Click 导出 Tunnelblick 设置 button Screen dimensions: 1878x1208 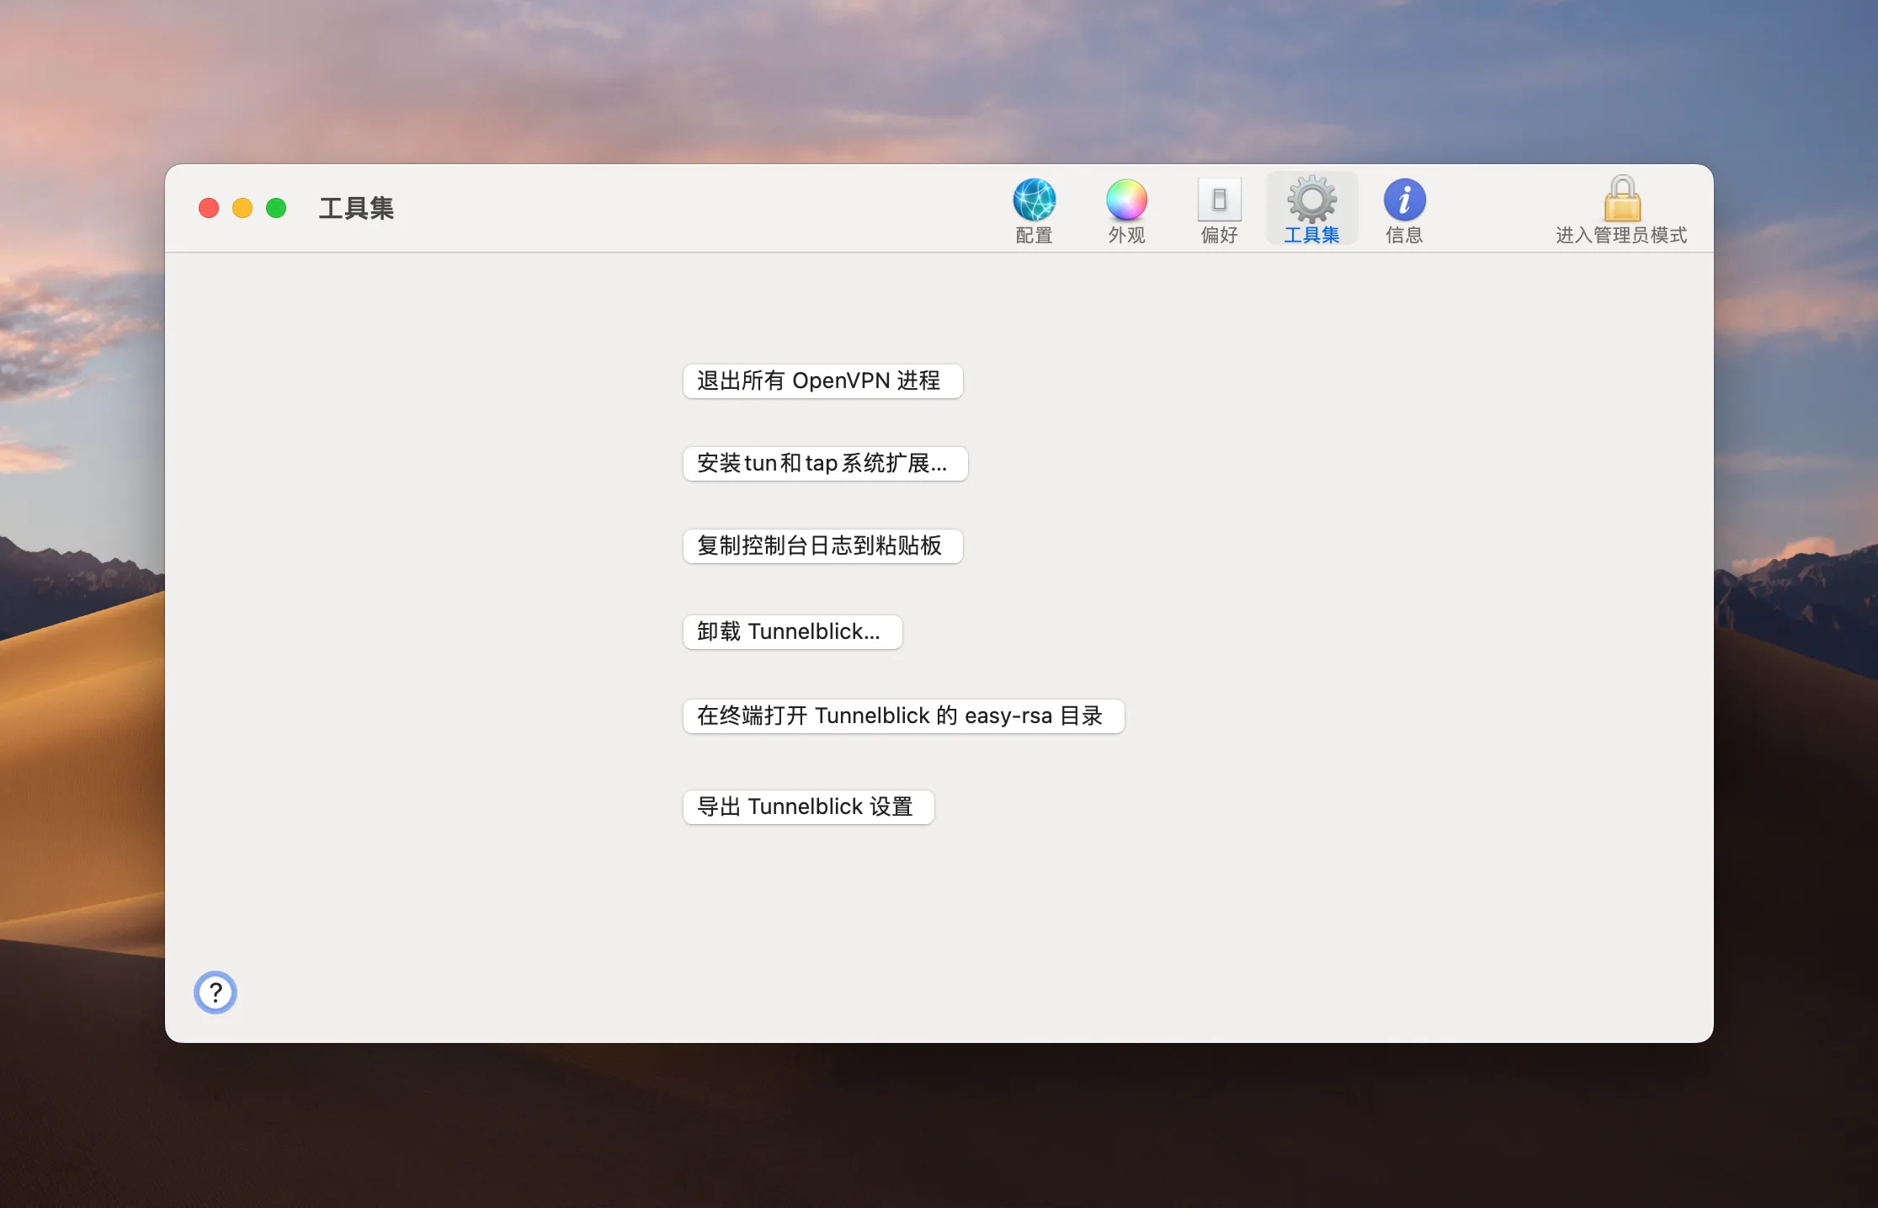(x=808, y=806)
